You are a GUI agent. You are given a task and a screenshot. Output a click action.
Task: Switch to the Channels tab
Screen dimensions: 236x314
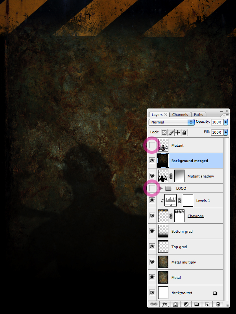[x=180, y=114]
